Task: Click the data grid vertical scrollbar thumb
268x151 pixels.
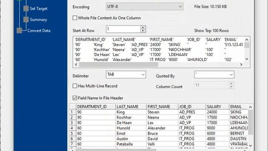Action: tap(250, 122)
